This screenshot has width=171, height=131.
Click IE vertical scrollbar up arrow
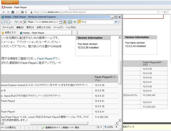(119, 37)
